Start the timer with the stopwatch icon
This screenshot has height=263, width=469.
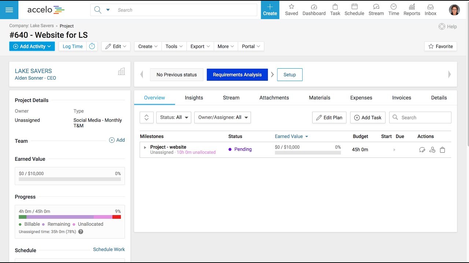[x=92, y=46]
